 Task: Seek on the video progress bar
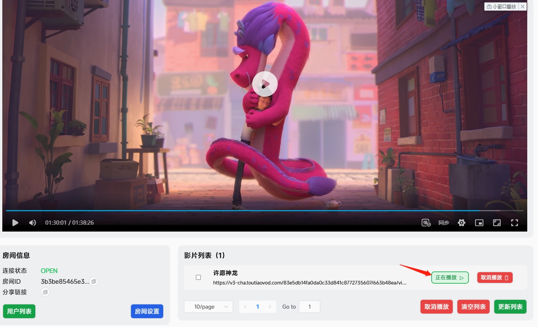pyautogui.click(x=265, y=210)
